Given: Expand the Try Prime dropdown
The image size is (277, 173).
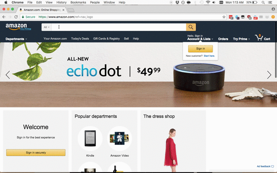Looking at the screenshot, I should pyautogui.click(x=241, y=39).
